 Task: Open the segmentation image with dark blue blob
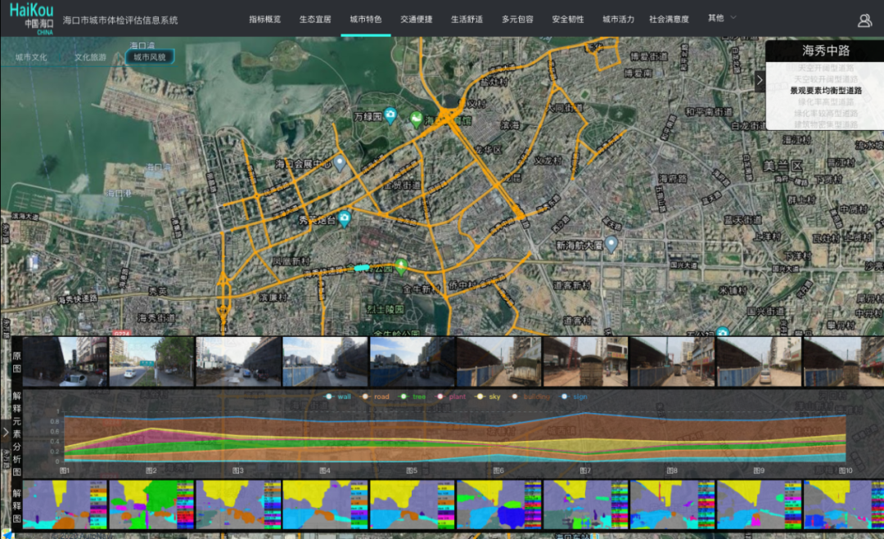click(499, 505)
